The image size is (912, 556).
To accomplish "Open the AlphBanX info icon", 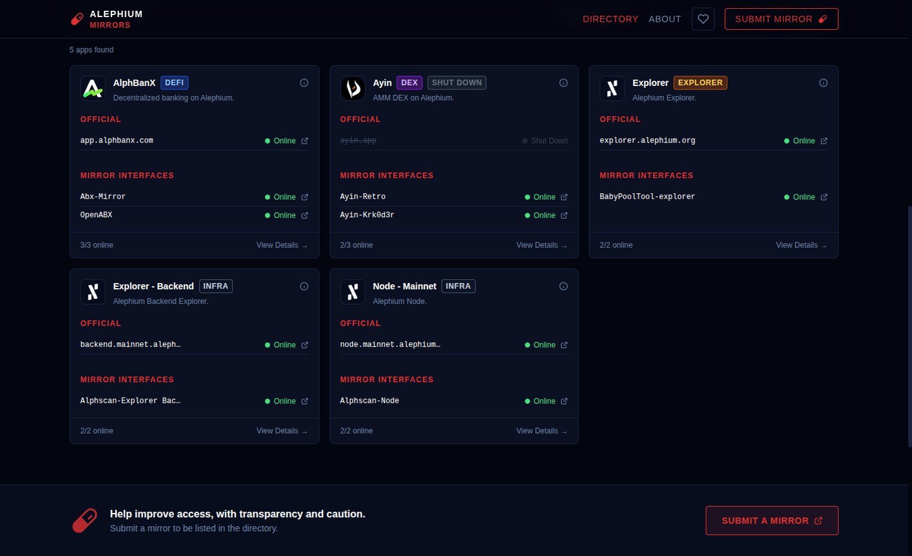I will tap(304, 83).
